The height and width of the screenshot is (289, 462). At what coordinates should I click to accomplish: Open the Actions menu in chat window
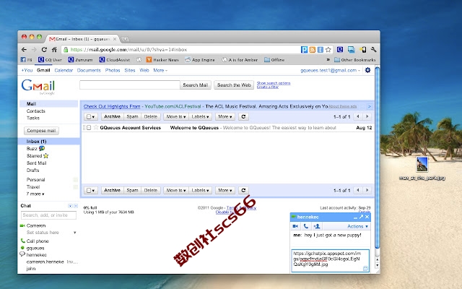(358, 226)
